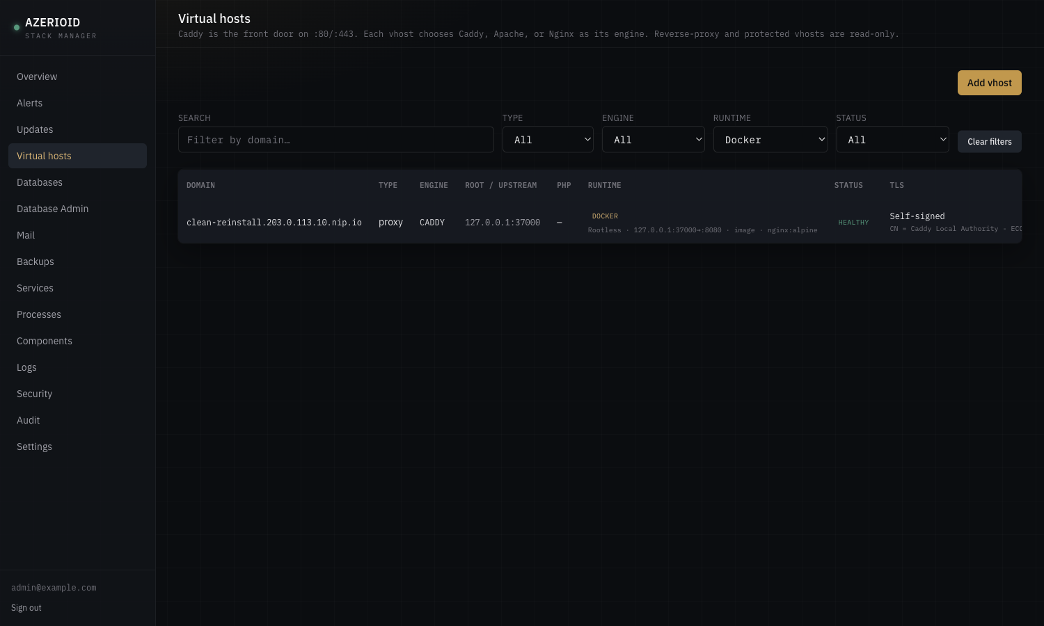Image resolution: width=1044 pixels, height=626 pixels.
Task: Go to Components
Action: [x=77, y=341]
